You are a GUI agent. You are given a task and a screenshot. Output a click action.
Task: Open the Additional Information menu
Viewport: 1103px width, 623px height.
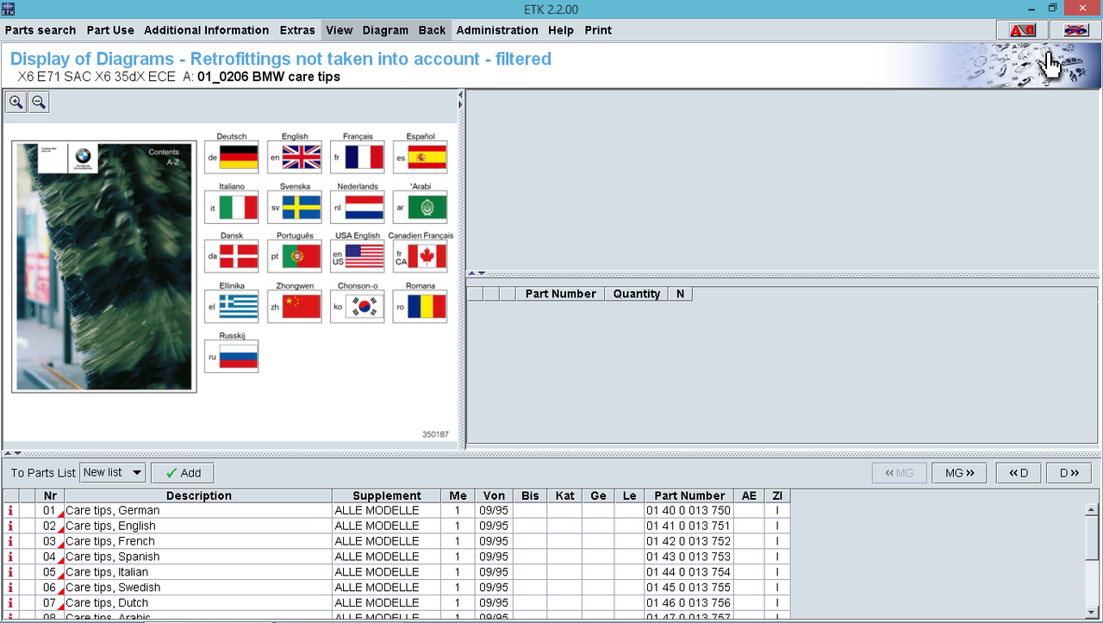207,30
